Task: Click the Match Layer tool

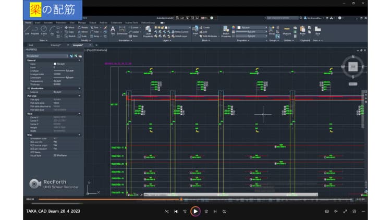Action: click(179, 36)
